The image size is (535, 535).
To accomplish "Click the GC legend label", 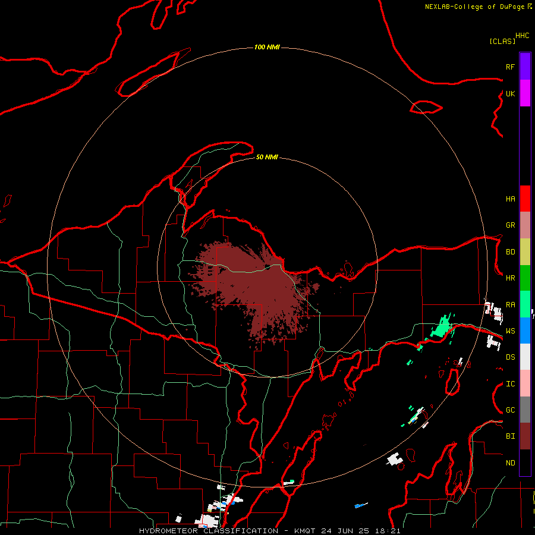I will (x=510, y=410).
